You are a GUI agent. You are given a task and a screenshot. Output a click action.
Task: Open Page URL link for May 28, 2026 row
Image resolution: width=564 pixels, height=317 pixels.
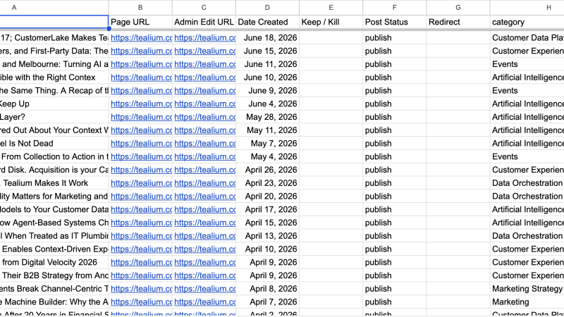(x=141, y=117)
